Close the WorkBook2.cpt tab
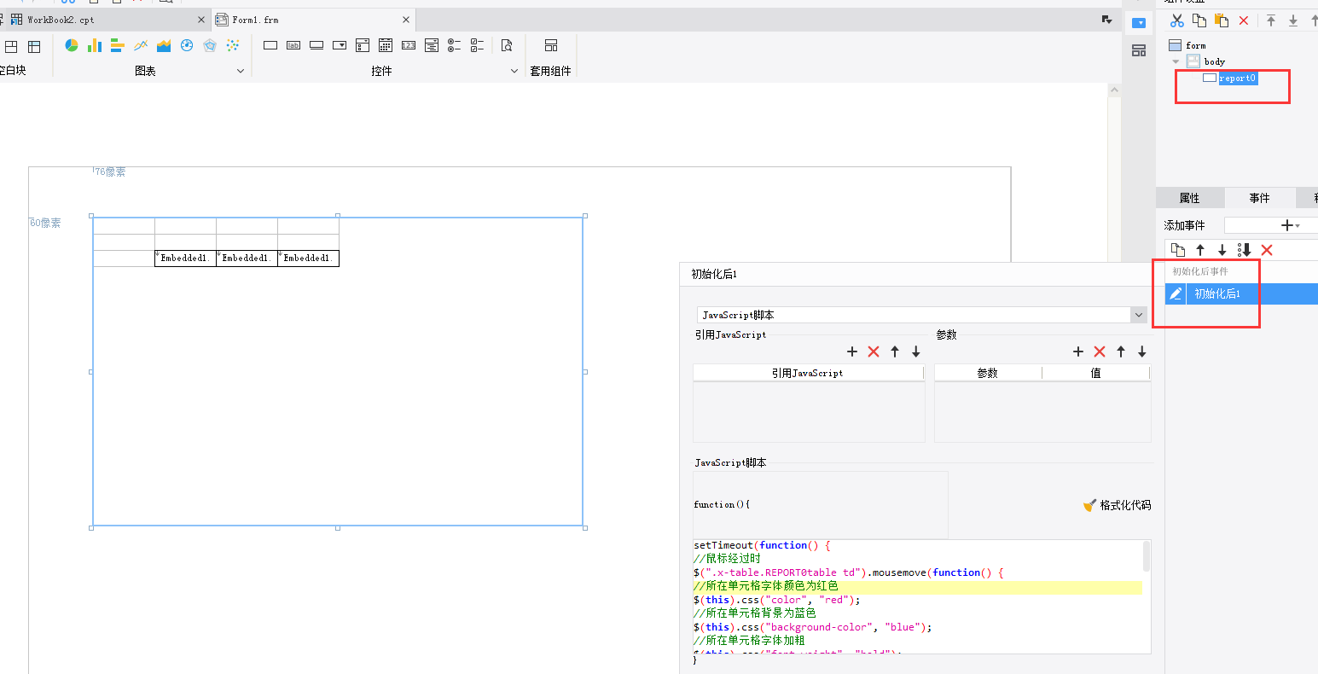Viewport: 1318px width, 674px height. pos(202,20)
